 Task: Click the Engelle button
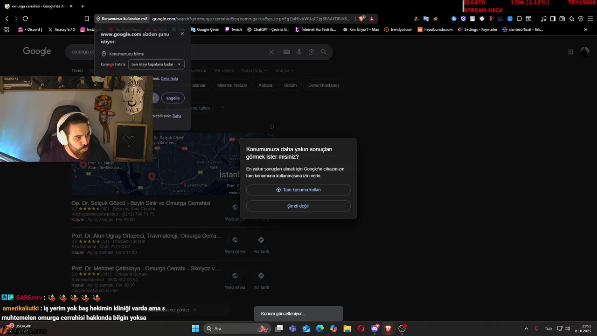[173, 98]
